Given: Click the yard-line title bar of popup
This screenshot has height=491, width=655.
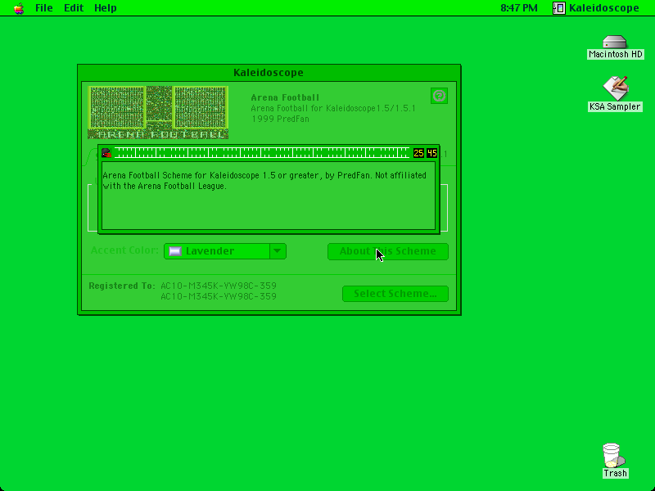Looking at the screenshot, I should [x=262, y=153].
